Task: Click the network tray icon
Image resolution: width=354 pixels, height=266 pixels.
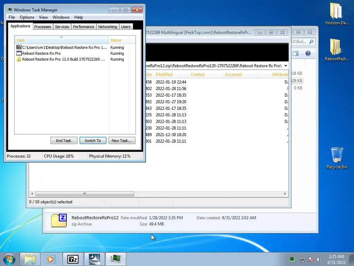Action: [x=302, y=259]
